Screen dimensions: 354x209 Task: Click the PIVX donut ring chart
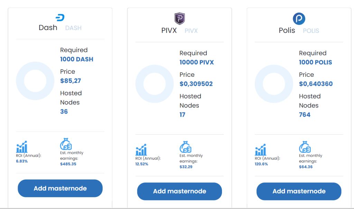pyautogui.click(x=155, y=84)
